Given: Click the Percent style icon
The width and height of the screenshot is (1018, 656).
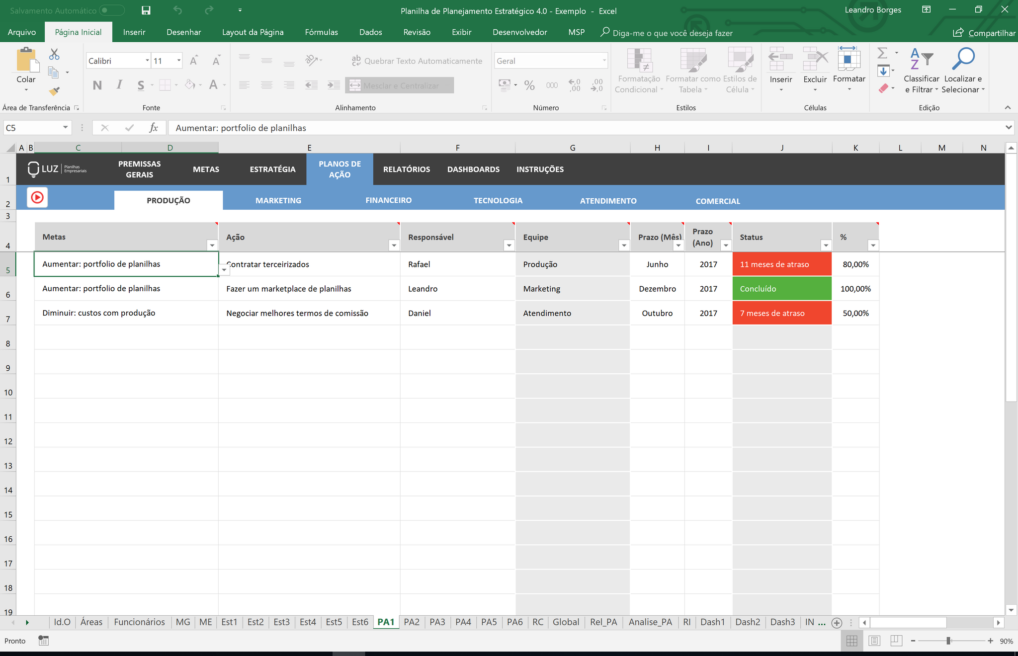Looking at the screenshot, I should (x=529, y=85).
